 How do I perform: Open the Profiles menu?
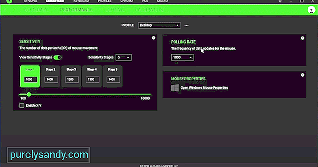[105, 1]
